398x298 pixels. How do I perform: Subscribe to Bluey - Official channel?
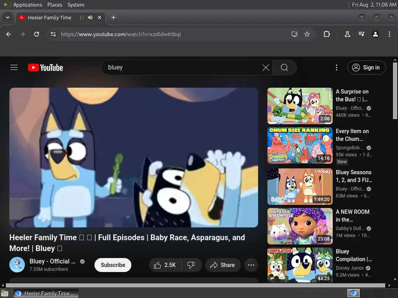click(x=113, y=265)
